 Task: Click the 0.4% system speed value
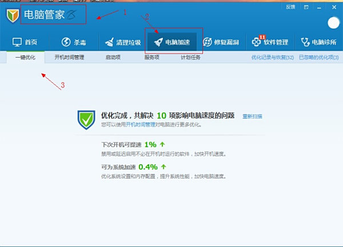click(148, 167)
